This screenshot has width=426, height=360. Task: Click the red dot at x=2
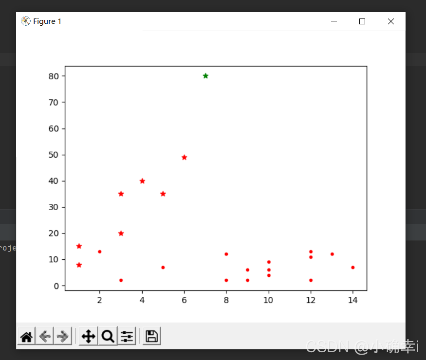point(100,252)
